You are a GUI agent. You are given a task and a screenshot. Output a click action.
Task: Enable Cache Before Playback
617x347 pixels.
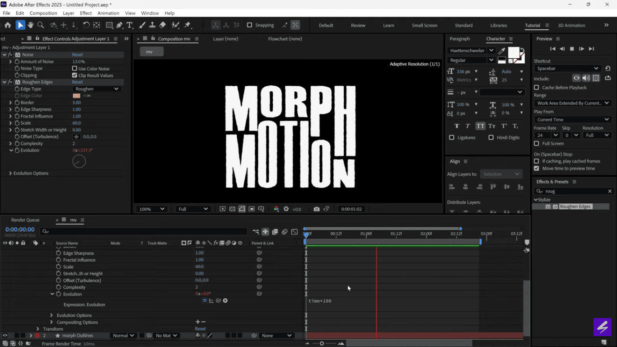pos(537,88)
